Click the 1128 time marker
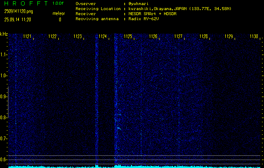264x168 pixels. (204, 37)
